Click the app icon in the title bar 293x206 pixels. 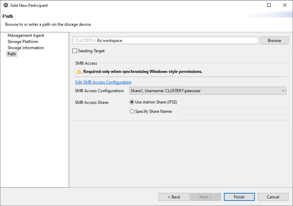6,6
